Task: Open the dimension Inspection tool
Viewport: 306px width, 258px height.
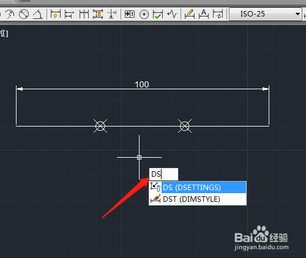Action: coord(158,14)
